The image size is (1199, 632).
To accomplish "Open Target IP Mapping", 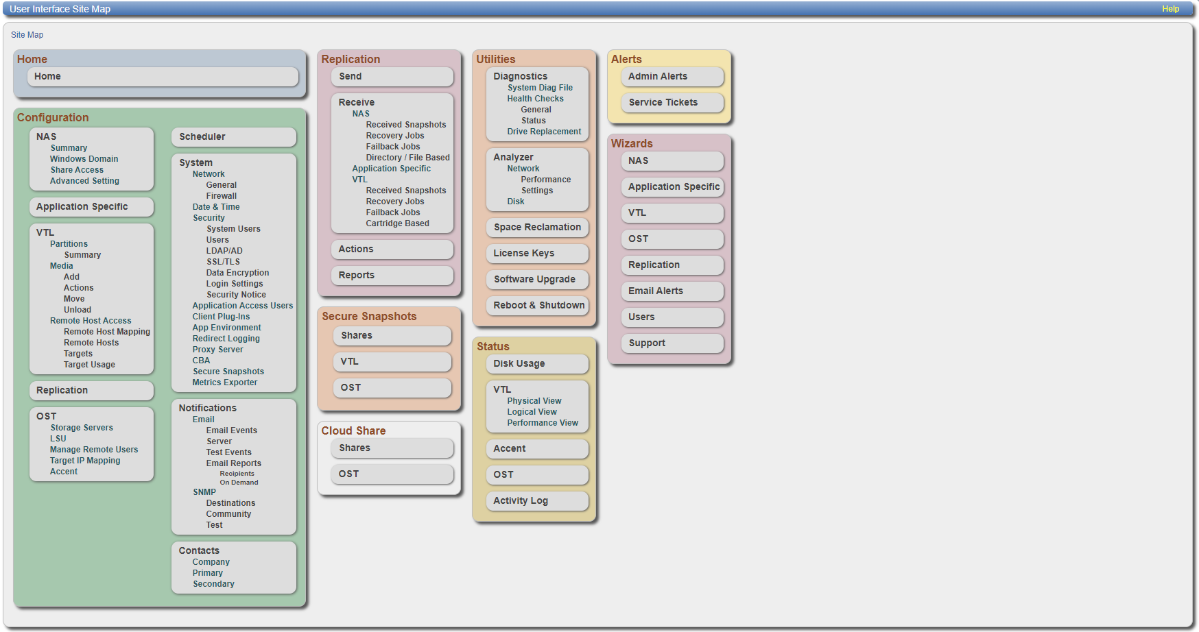I will (85, 461).
